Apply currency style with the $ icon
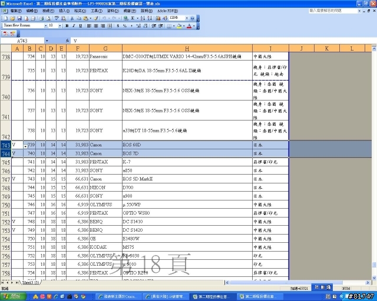377x301 pixels. [118, 26]
